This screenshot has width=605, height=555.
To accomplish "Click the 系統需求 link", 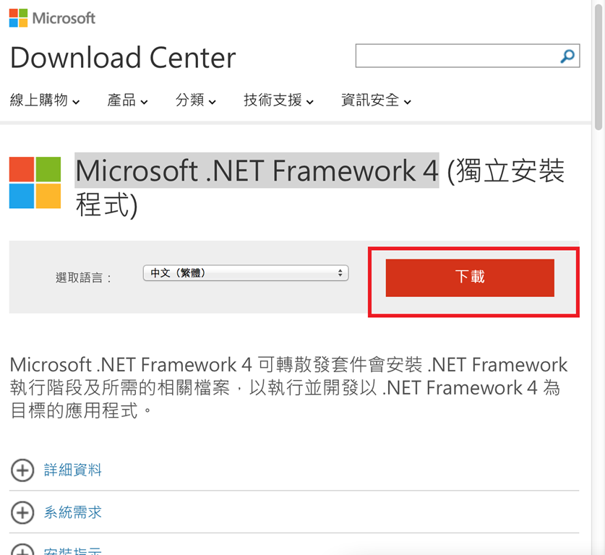I will 72,512.
